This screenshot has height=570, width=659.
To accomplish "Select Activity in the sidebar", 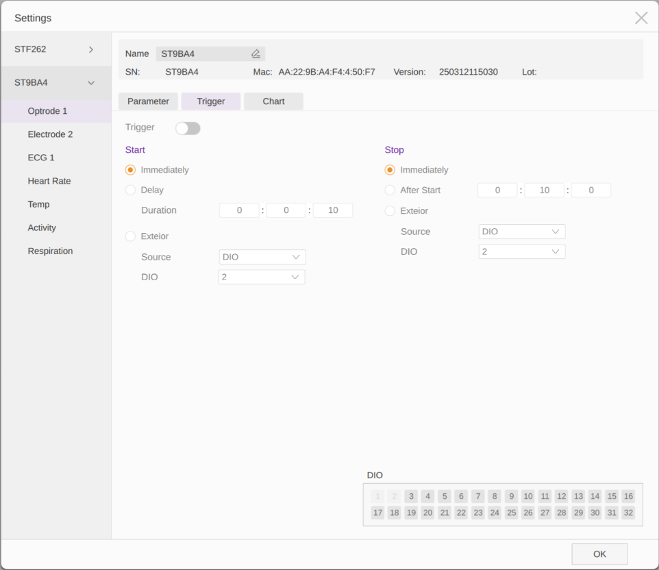I will coord(56,228).
